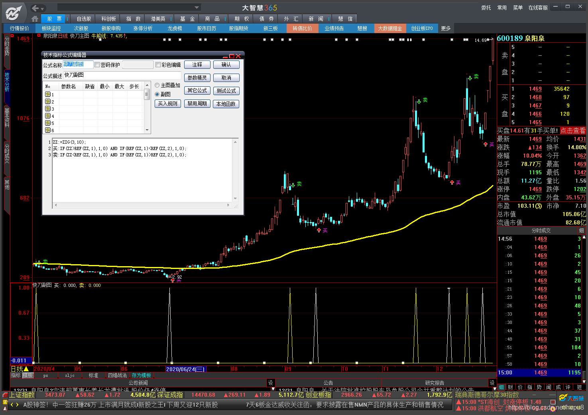588x415 pixels.
Task: Click the red buy arrow at chart bottom
Action: [x=173, y=281]
